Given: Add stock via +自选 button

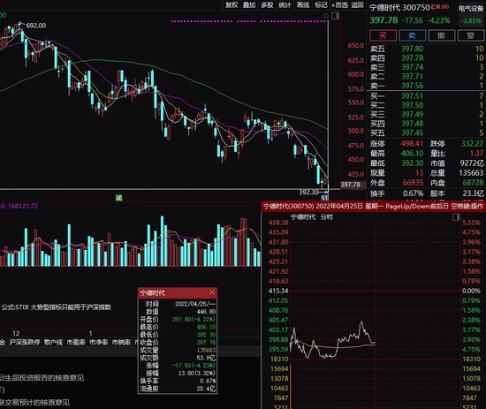Looking at the screenshot, I should [x=339, y=4].
